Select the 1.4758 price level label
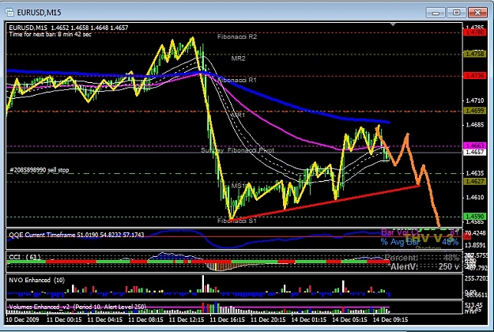Screen dimensions: 494x332 pos(475,54)
